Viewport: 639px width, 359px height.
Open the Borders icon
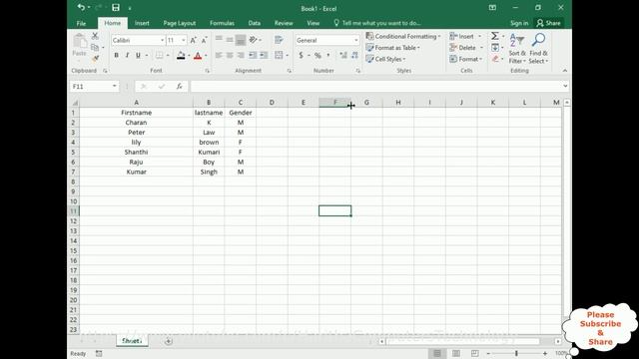click(159, 56)
